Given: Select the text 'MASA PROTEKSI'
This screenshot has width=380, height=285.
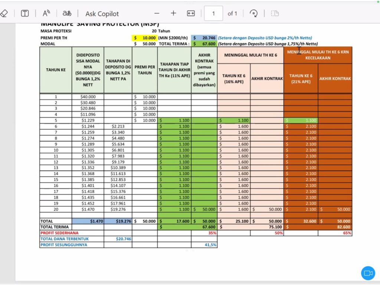Looking at the screenshot, I should click(56, 31).
